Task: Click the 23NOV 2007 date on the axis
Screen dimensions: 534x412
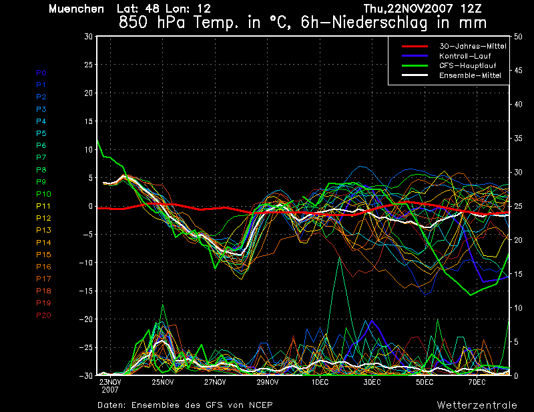Action: 110,385
